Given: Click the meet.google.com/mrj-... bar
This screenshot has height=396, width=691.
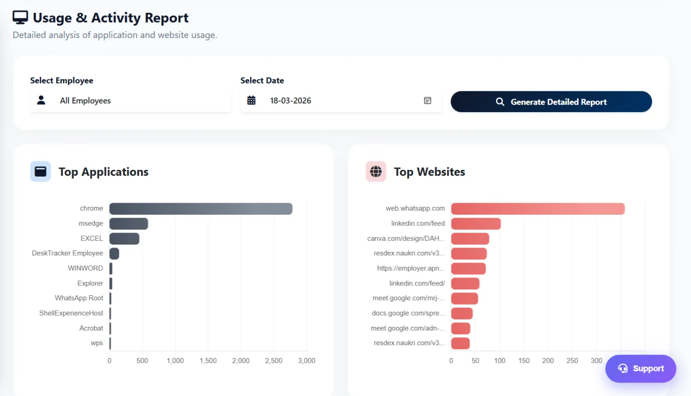Looking at the screenshot, I should (x=464, y=298).
